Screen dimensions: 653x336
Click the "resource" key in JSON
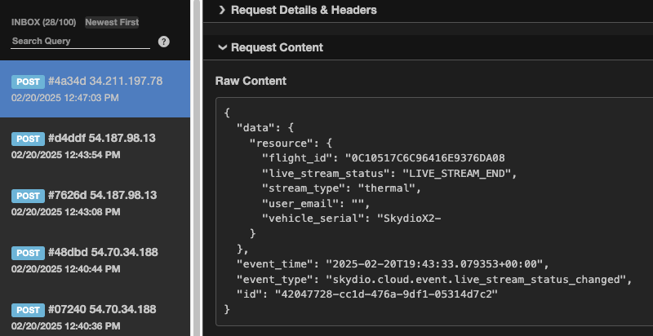click(281, 143)
